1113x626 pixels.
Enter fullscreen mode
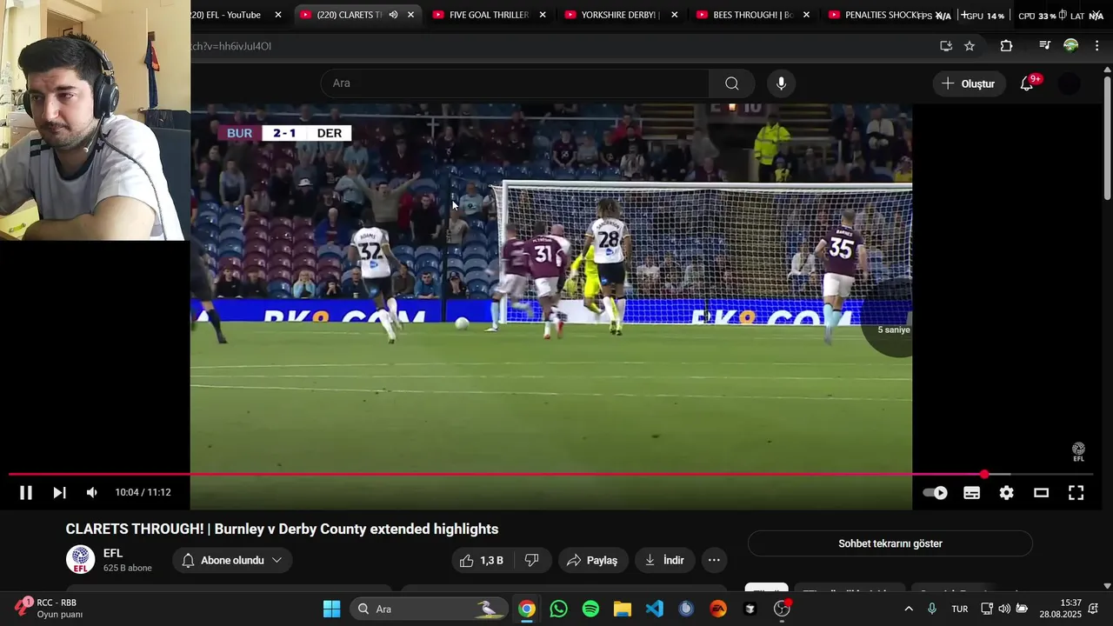tap(1076, 493)
